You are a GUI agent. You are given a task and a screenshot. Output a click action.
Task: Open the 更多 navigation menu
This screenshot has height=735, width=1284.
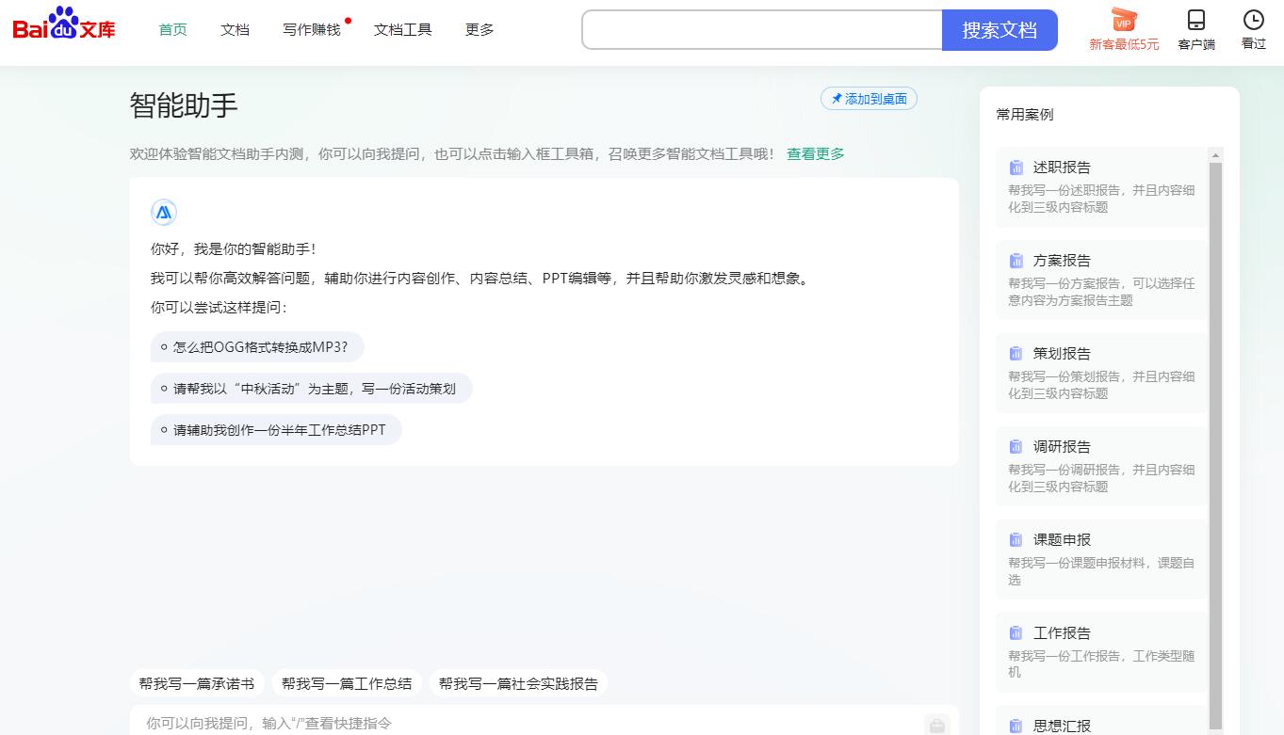(x=479, y=29)
